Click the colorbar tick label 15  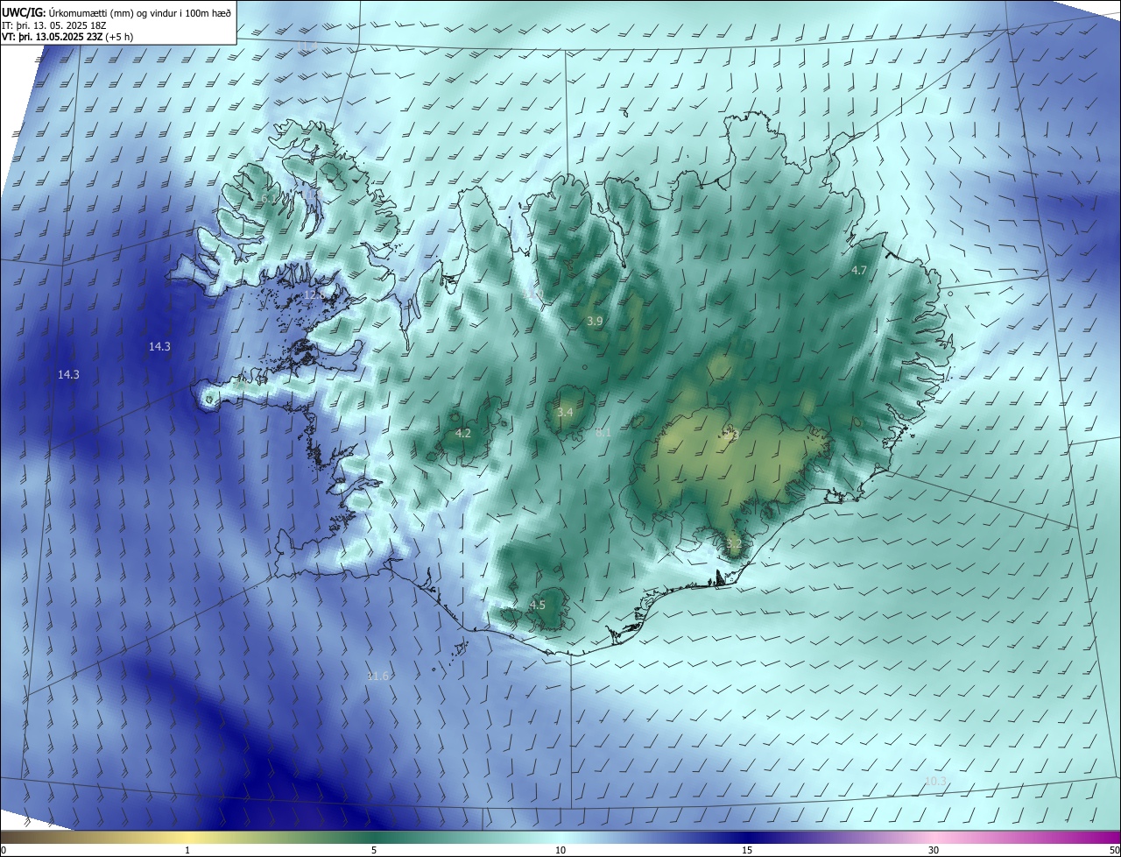point(747,850)
